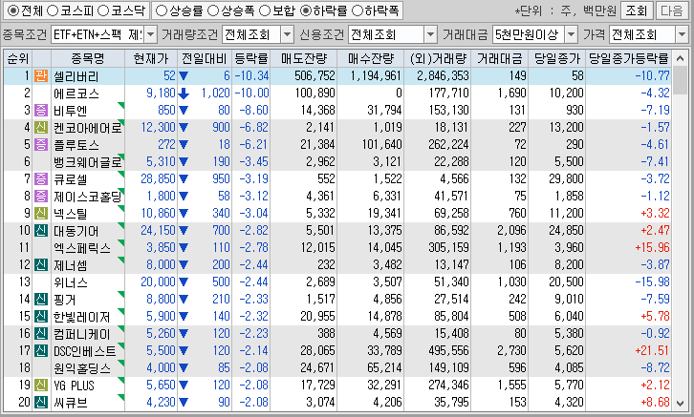Select the 하락률 radio button
Image resolution: width=694 pixels, height=417 pixels.
pos(305,10)
